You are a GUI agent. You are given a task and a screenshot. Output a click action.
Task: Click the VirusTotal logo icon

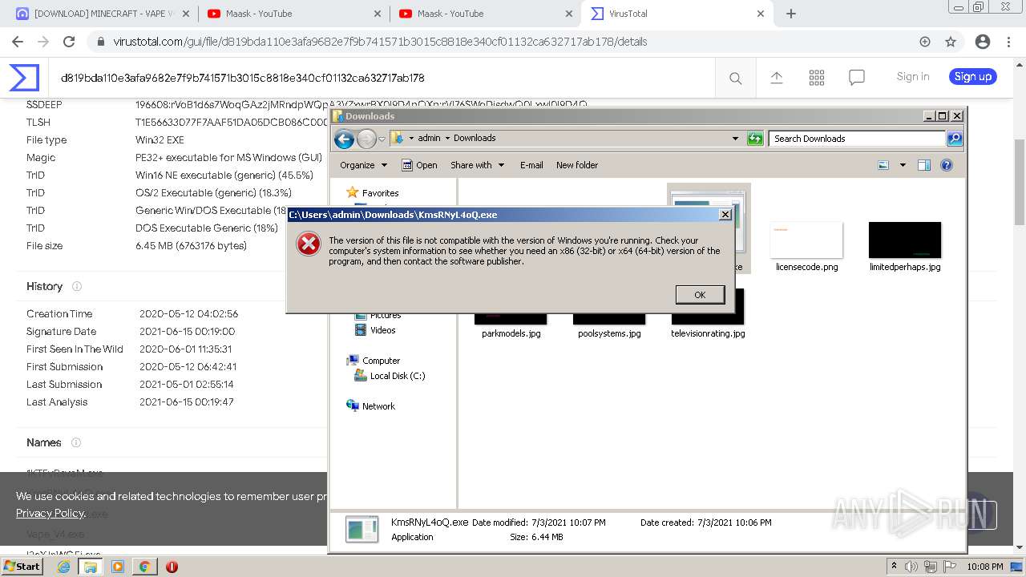click(24, 78)
